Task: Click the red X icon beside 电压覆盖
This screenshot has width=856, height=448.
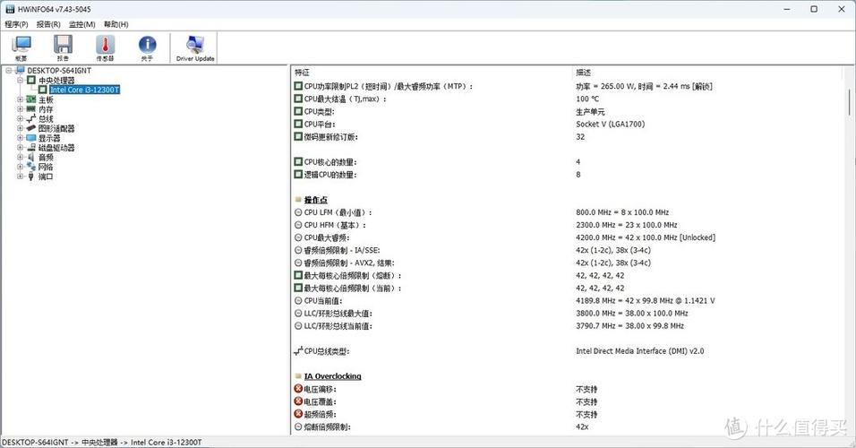Action: (x=298, y=401)
